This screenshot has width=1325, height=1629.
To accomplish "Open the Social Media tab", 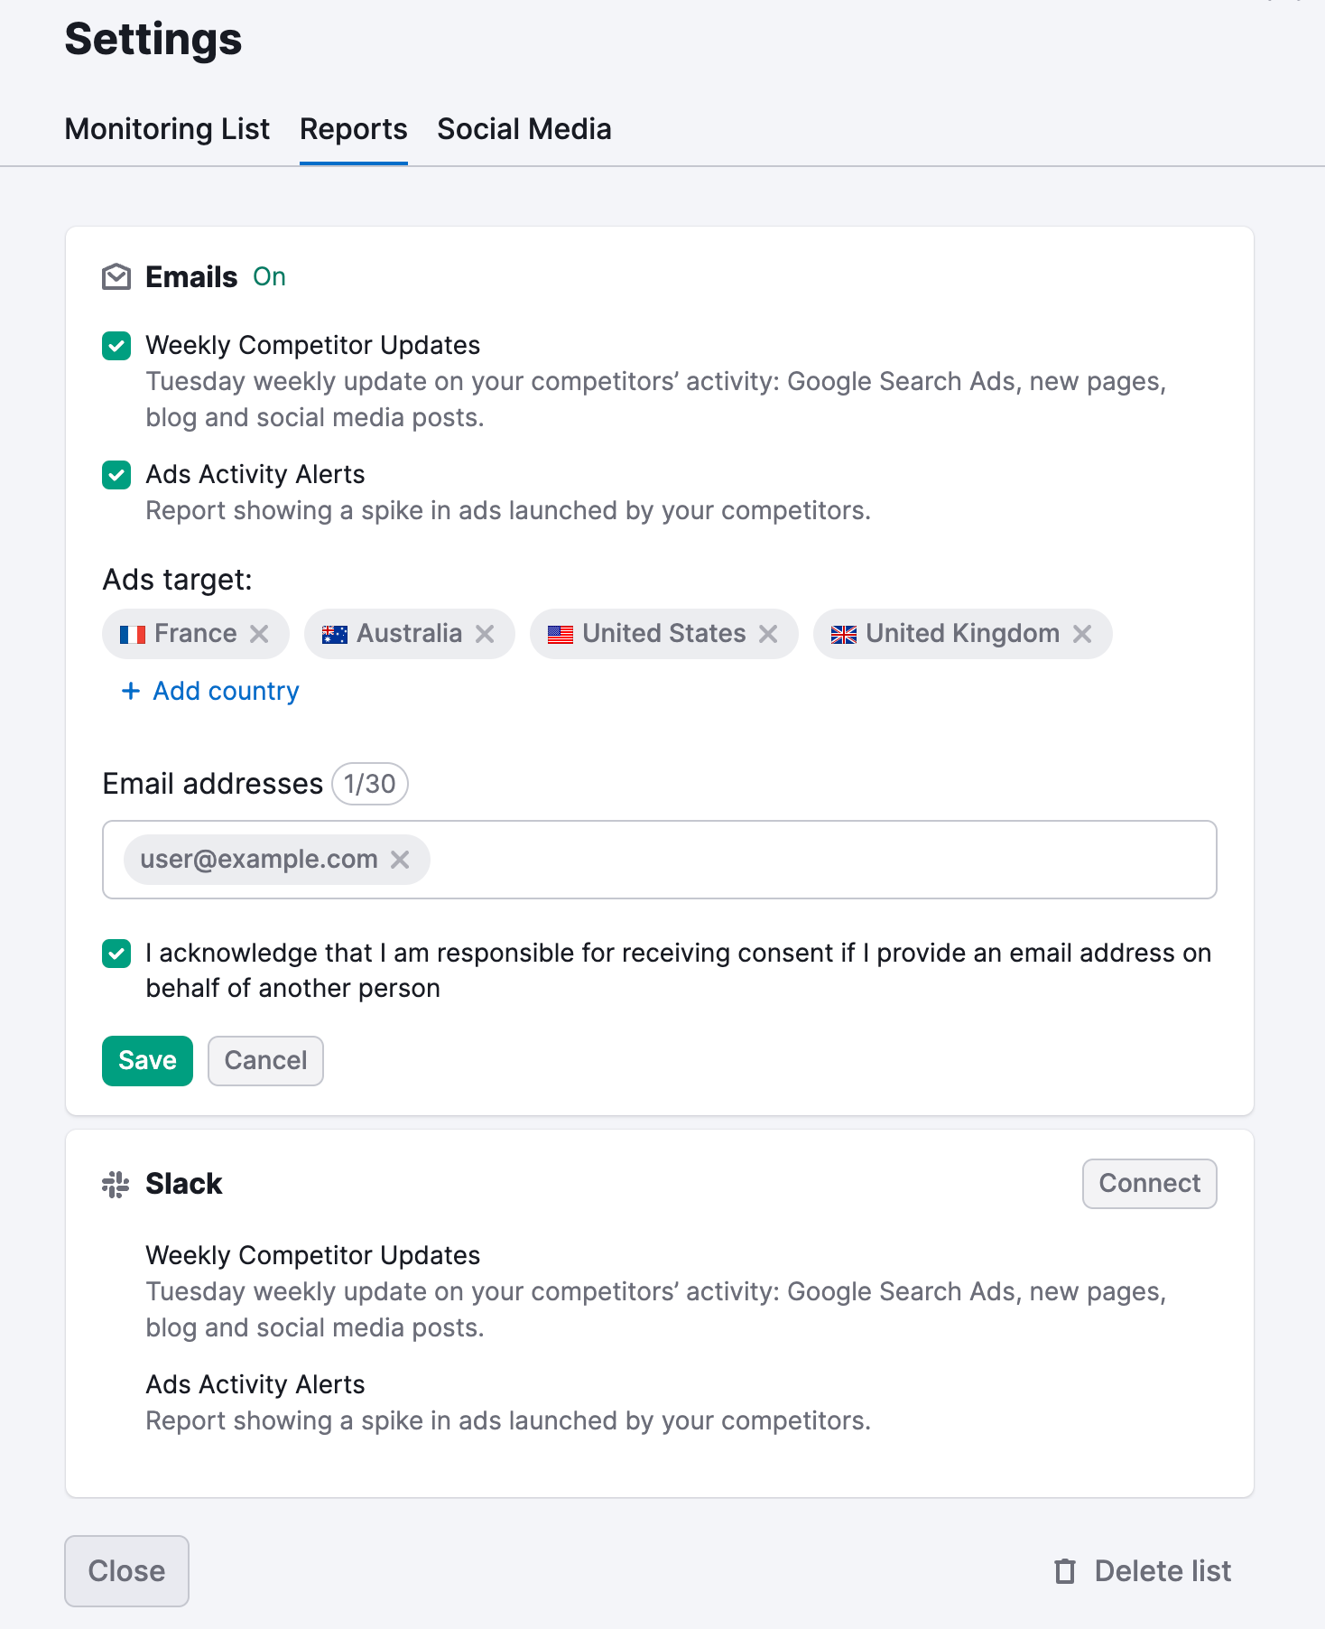I will click(524, 129).
